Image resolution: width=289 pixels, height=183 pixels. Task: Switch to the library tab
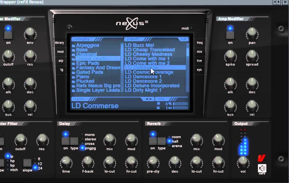tap(59, 43)
